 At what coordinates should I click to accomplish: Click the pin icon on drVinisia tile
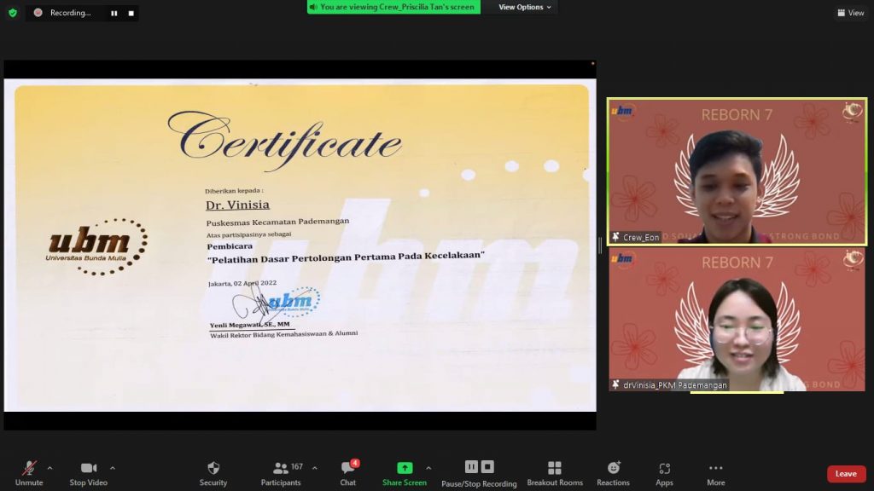615,384
